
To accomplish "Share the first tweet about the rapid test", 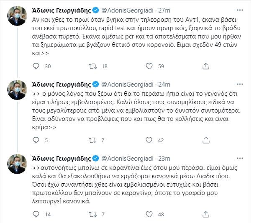I will 205,66.
